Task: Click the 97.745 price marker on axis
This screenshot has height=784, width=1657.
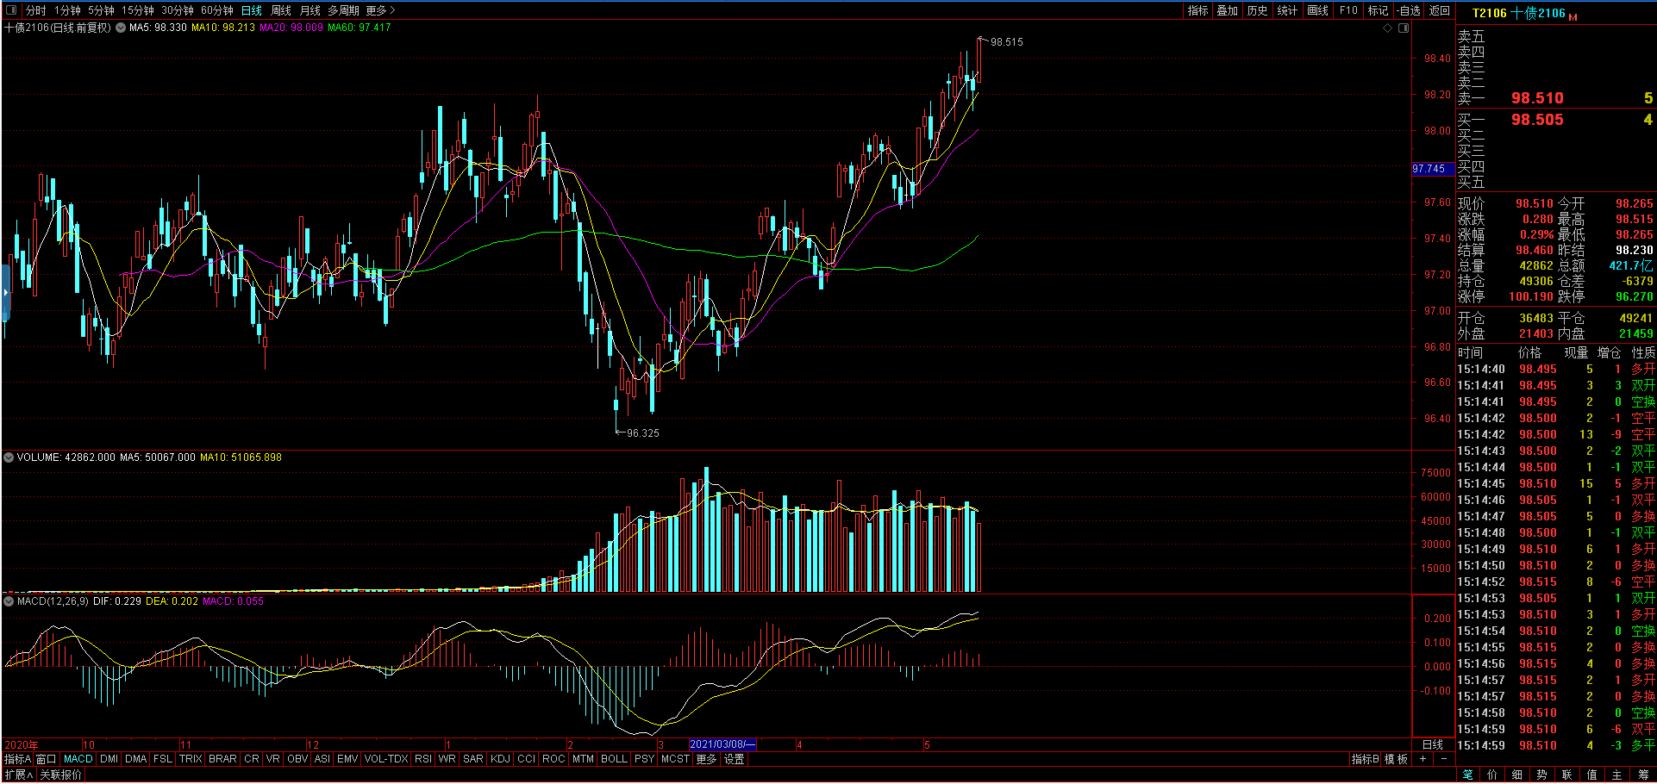Action: [x=1429, y=169]
